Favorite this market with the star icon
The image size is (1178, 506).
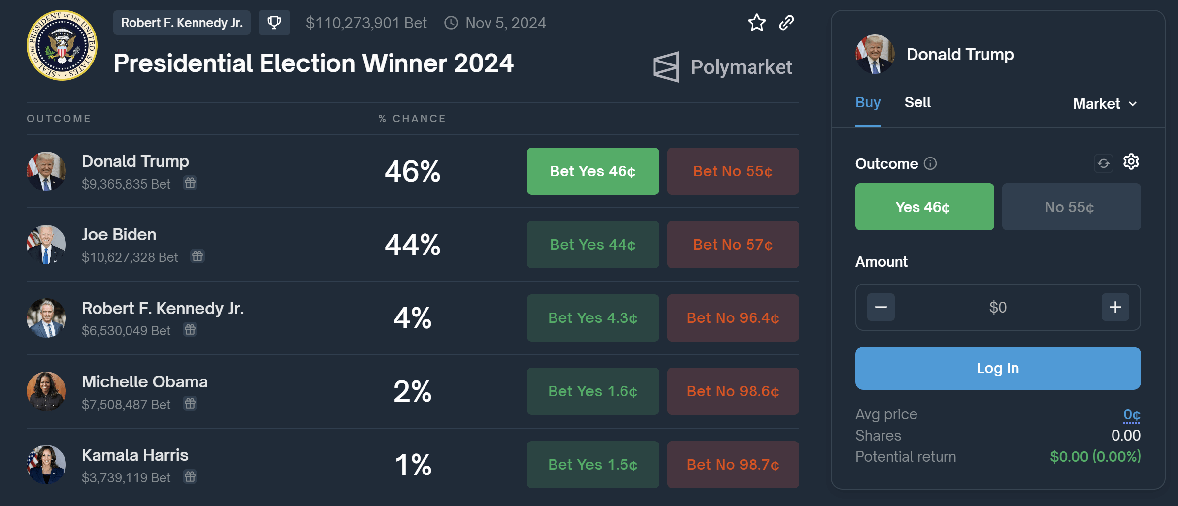(x=756, y=23)
